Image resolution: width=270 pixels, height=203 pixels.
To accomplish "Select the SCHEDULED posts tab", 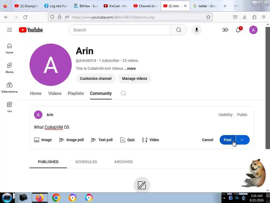I will [86, 162].
